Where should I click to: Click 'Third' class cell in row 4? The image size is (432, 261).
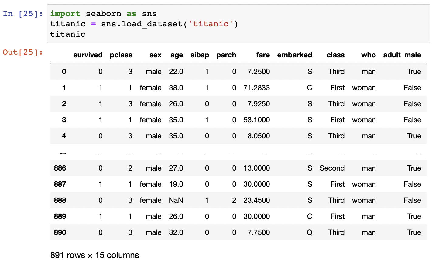pos(336,136)
